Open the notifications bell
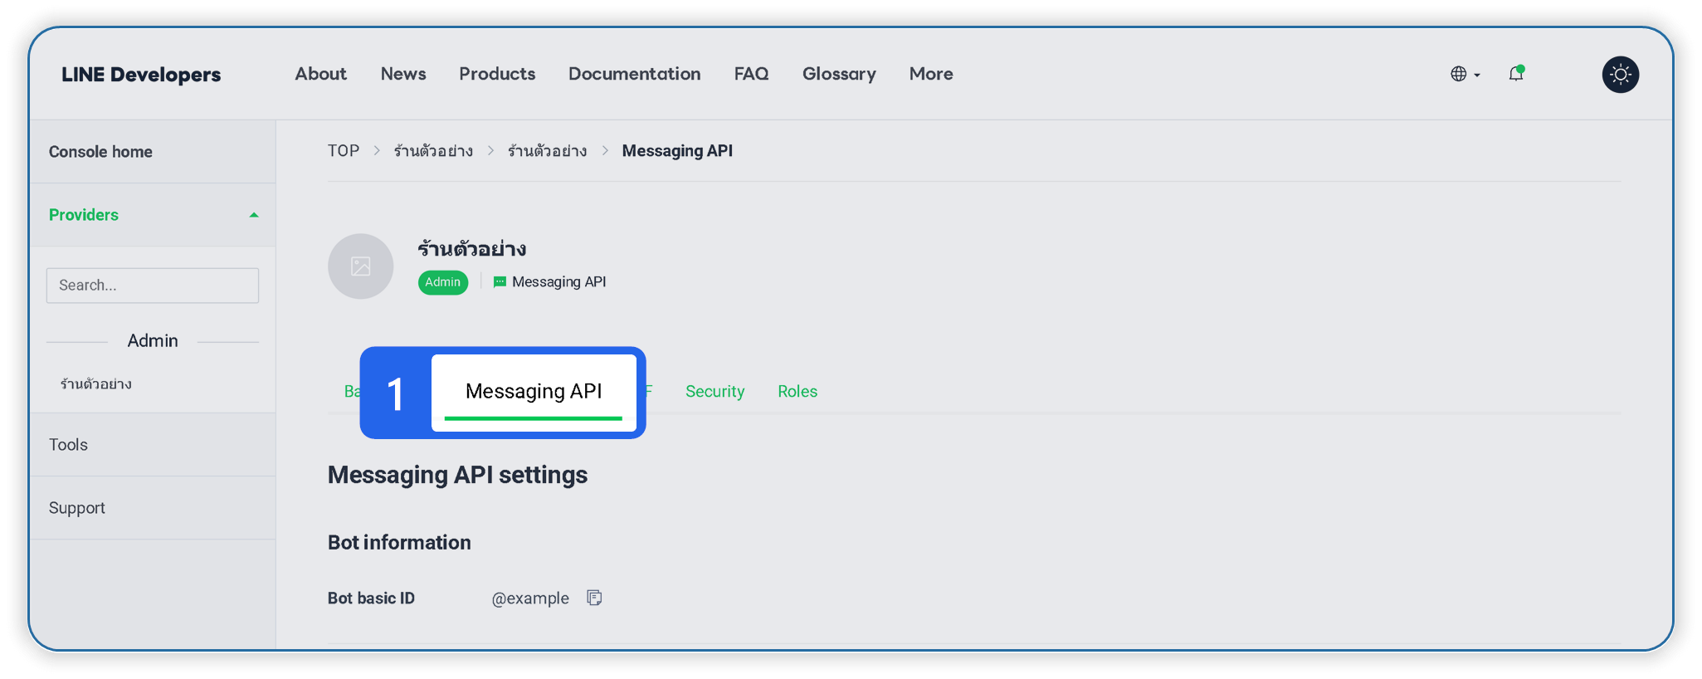Image resolution: width=1702 pixels, height=679 pixels. [1516, 73]
